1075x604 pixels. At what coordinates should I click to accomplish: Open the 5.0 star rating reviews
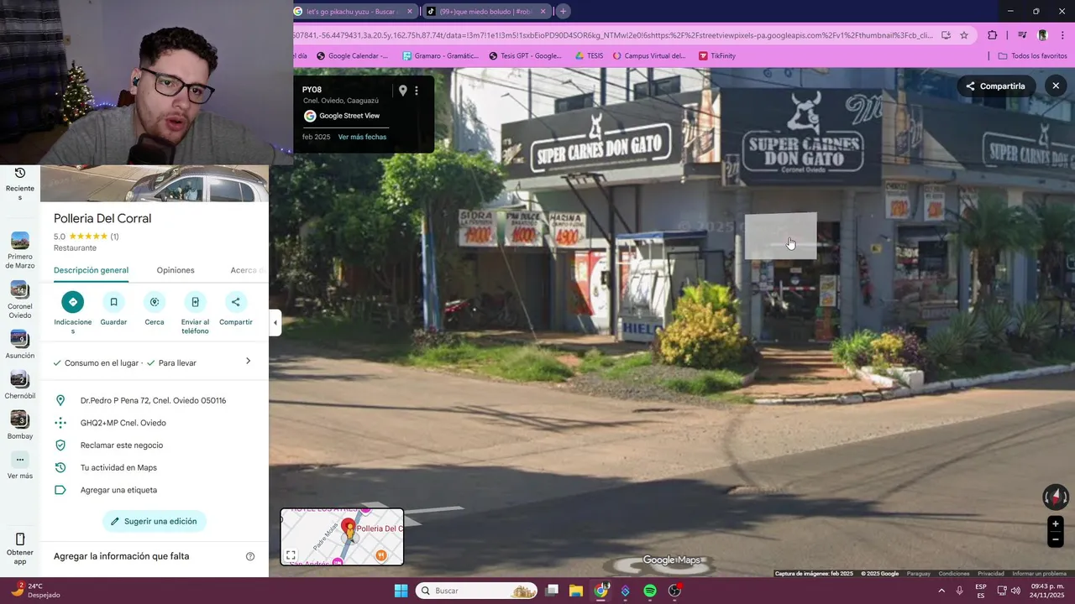pyautogui.click(x=87, y=237)
